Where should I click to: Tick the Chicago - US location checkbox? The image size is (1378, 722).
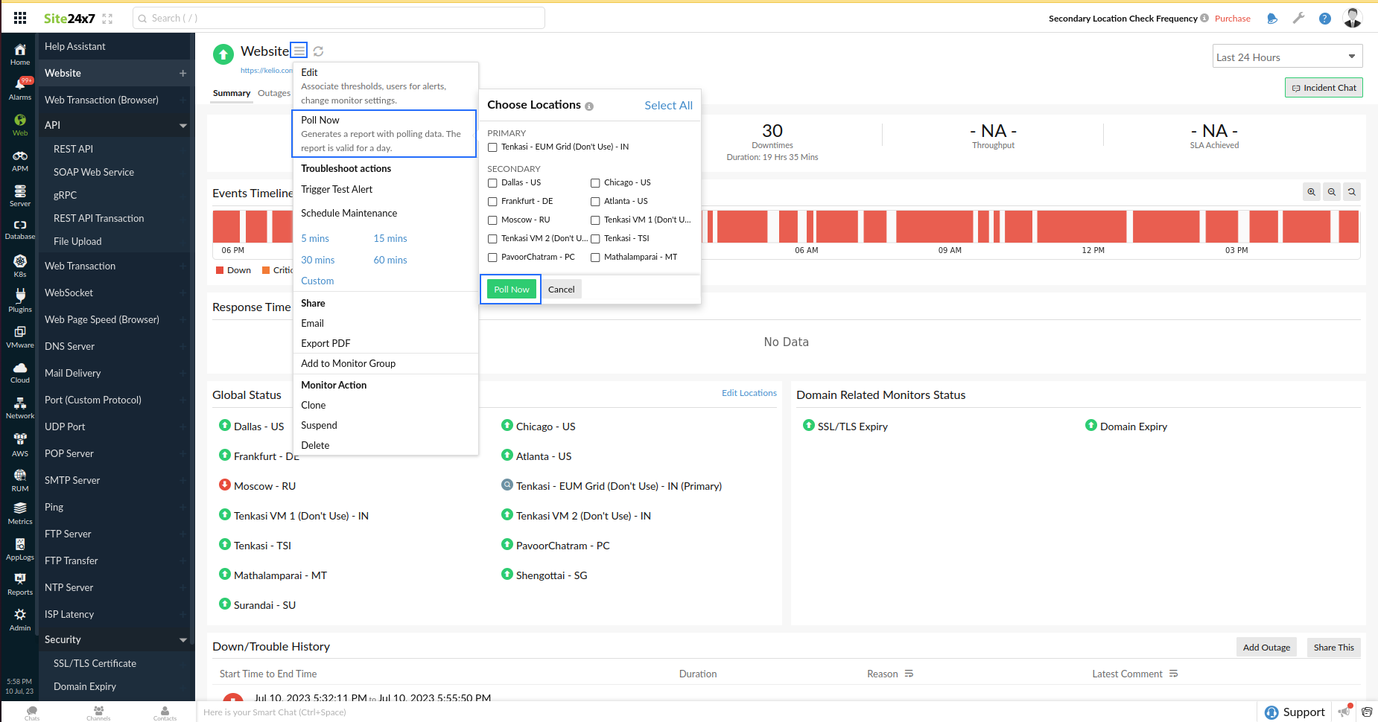[x=595, y=183]
